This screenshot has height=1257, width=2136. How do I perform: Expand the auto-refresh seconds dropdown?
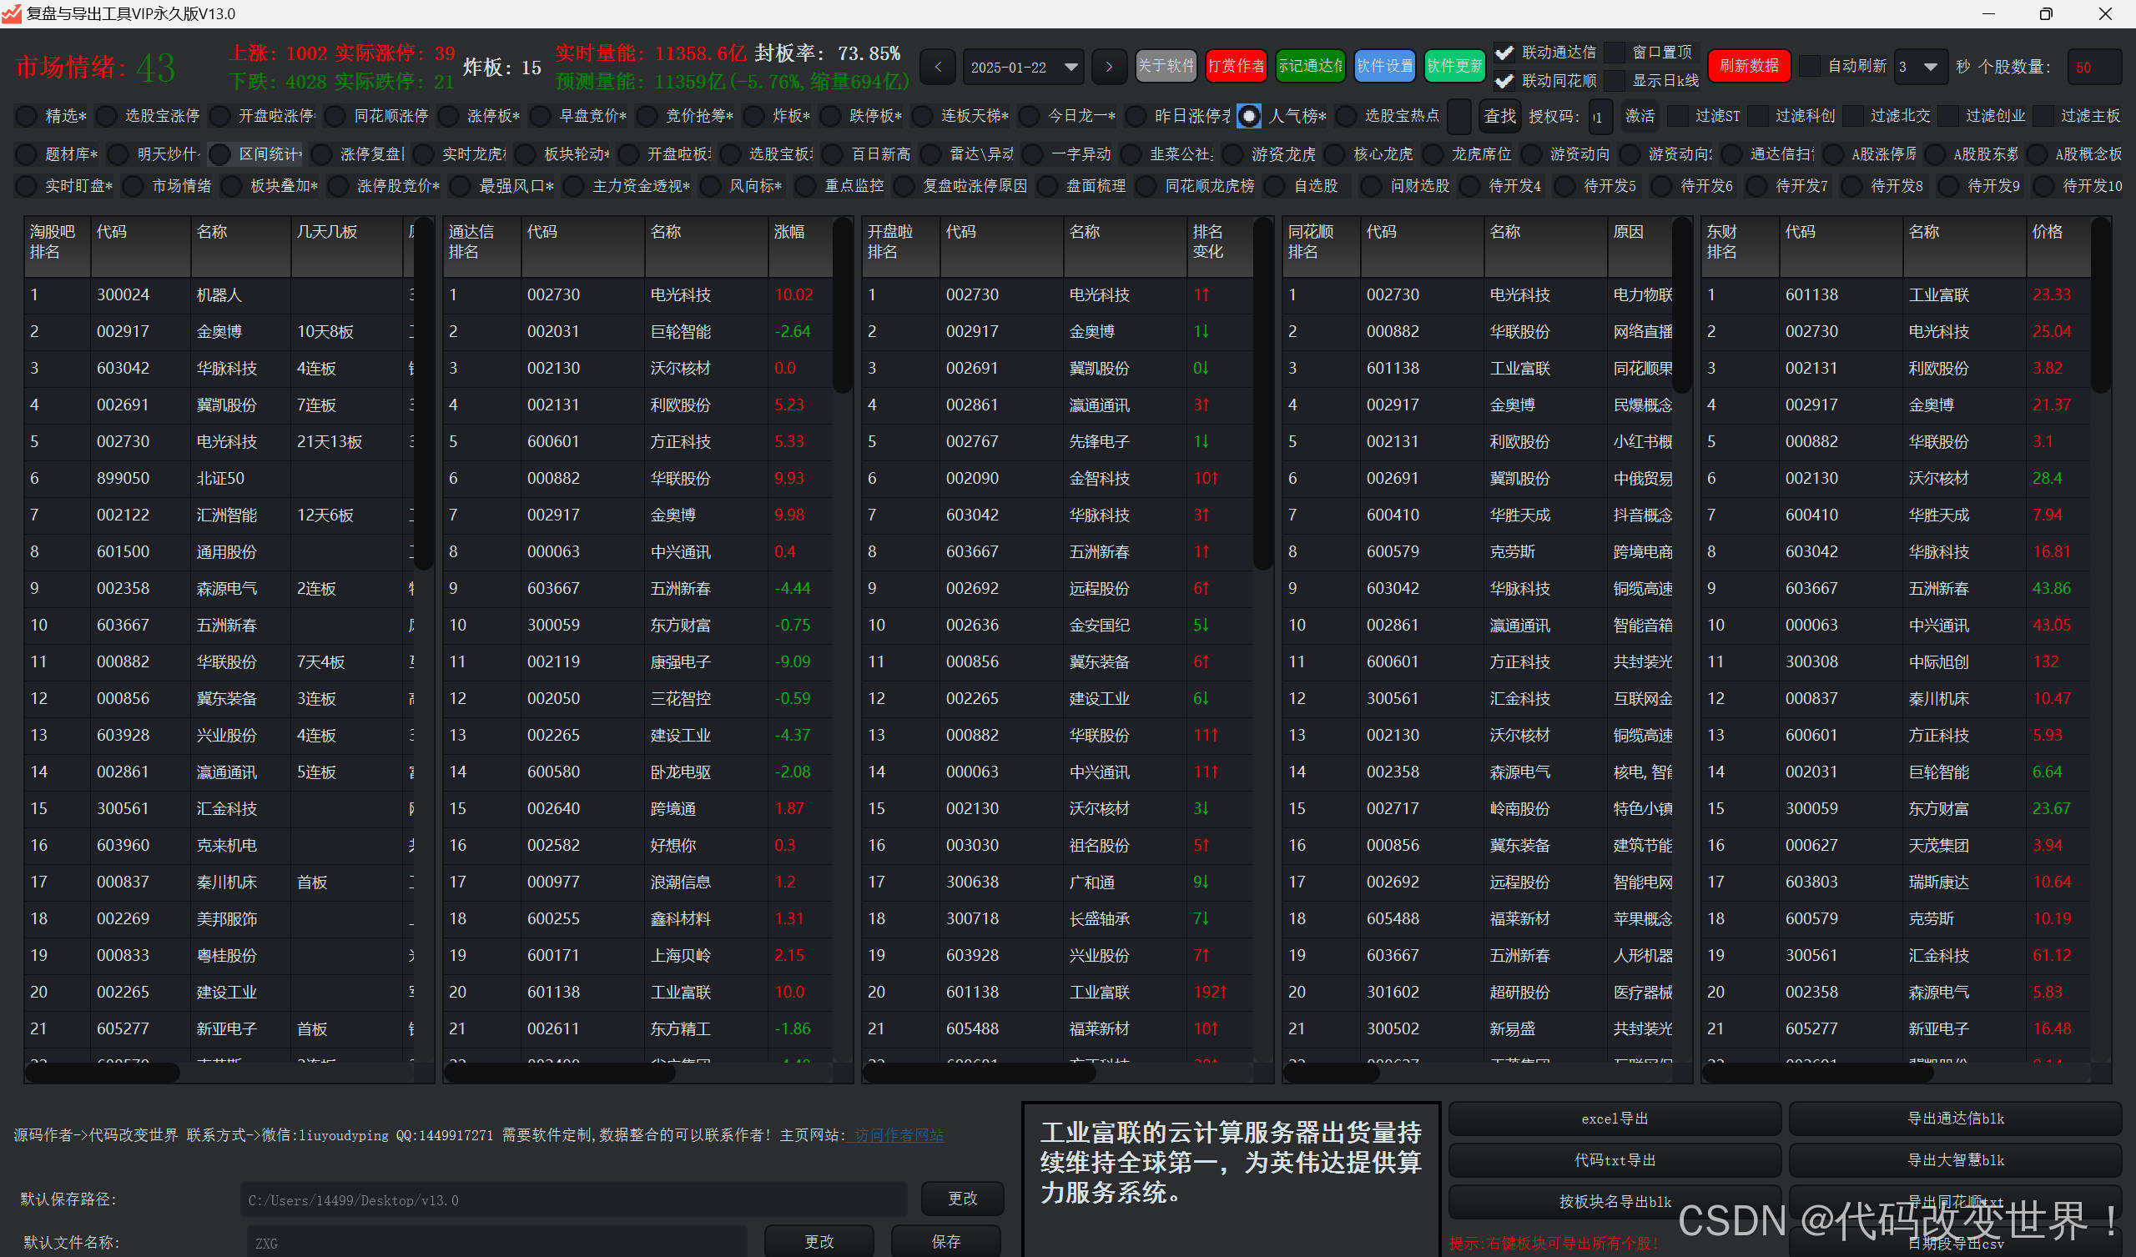[x=1930, y=67]
